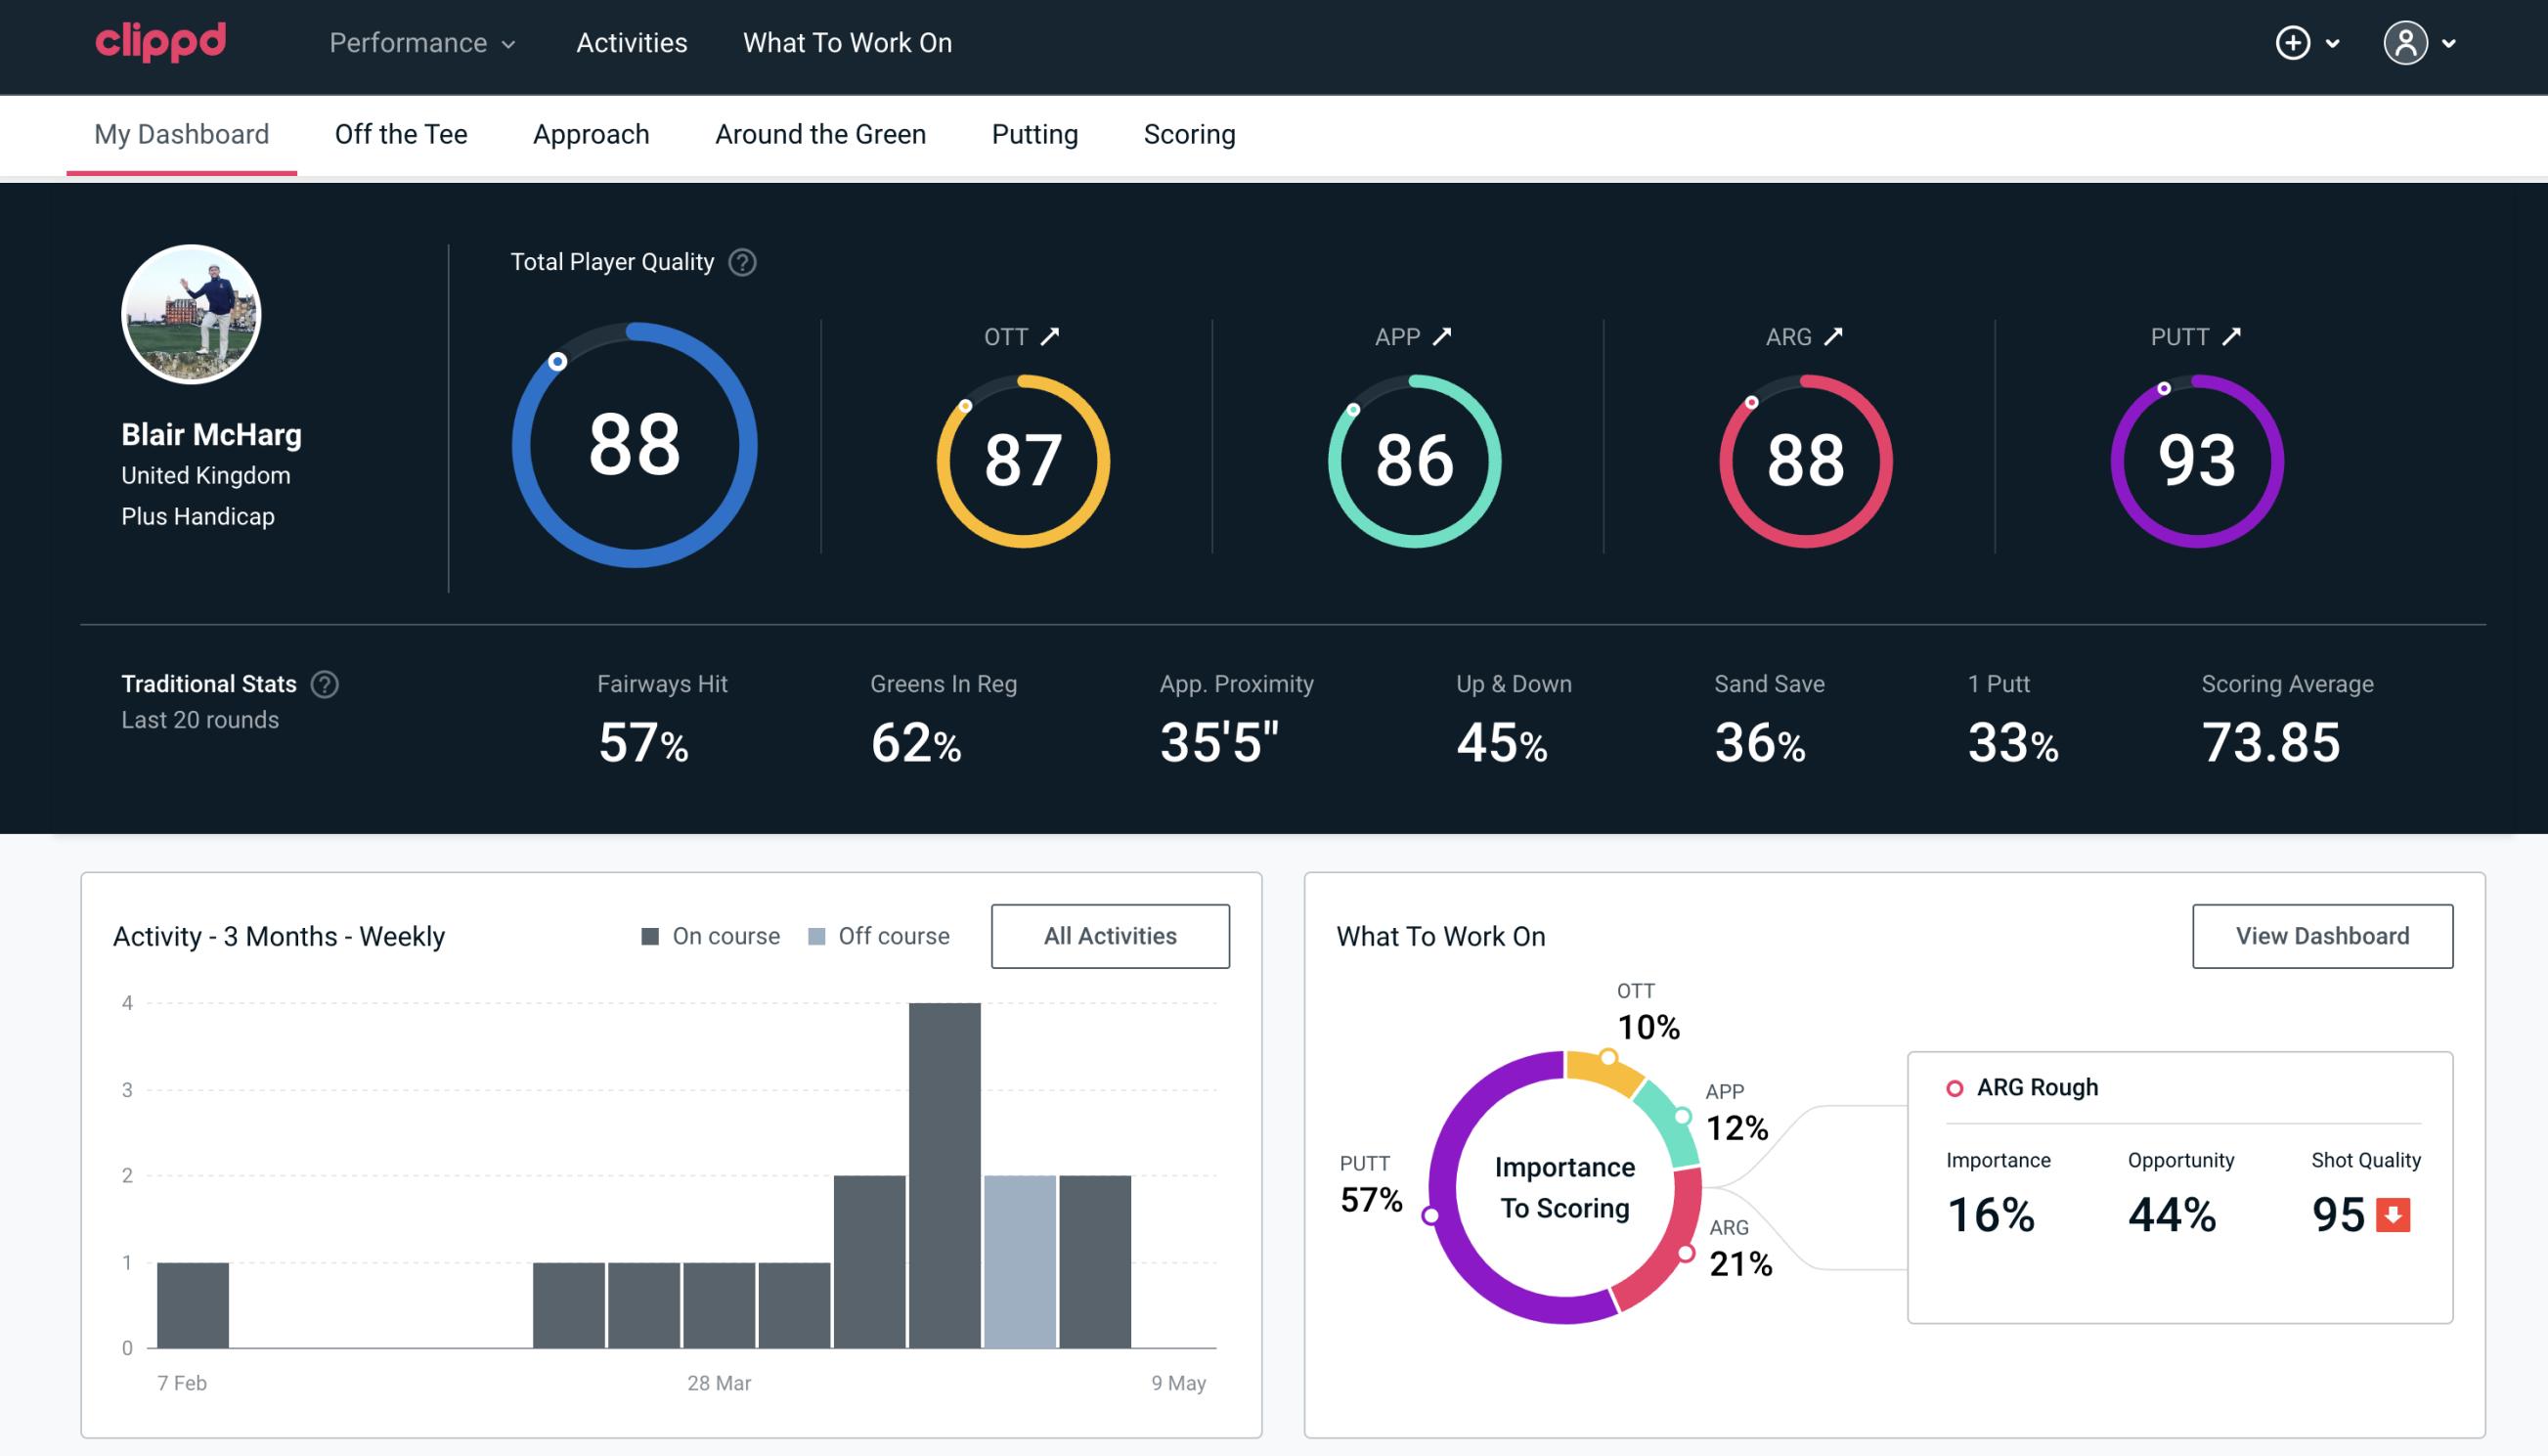
Task: Click the ARG performance indicator arrow
Action: click(x=1839, y=336)
